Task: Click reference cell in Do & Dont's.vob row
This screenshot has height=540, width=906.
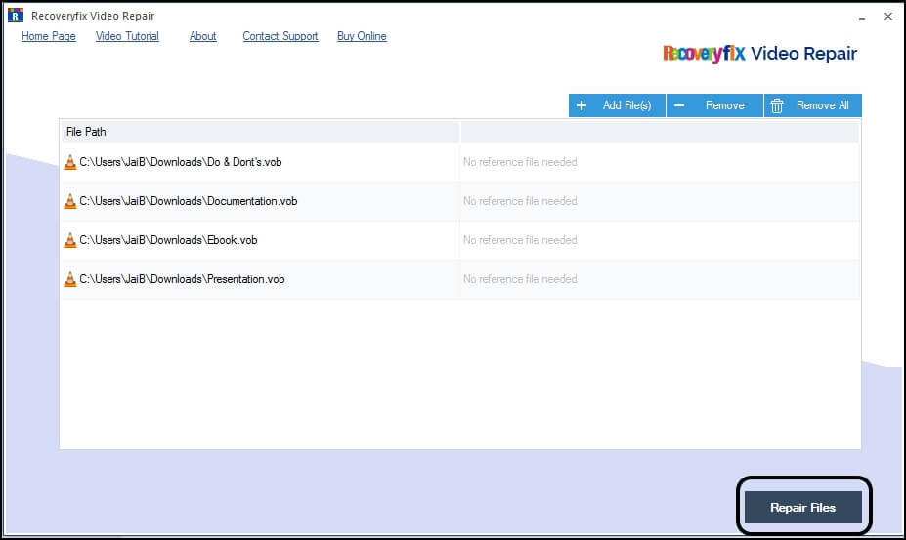Action: (x=660, y=162)
